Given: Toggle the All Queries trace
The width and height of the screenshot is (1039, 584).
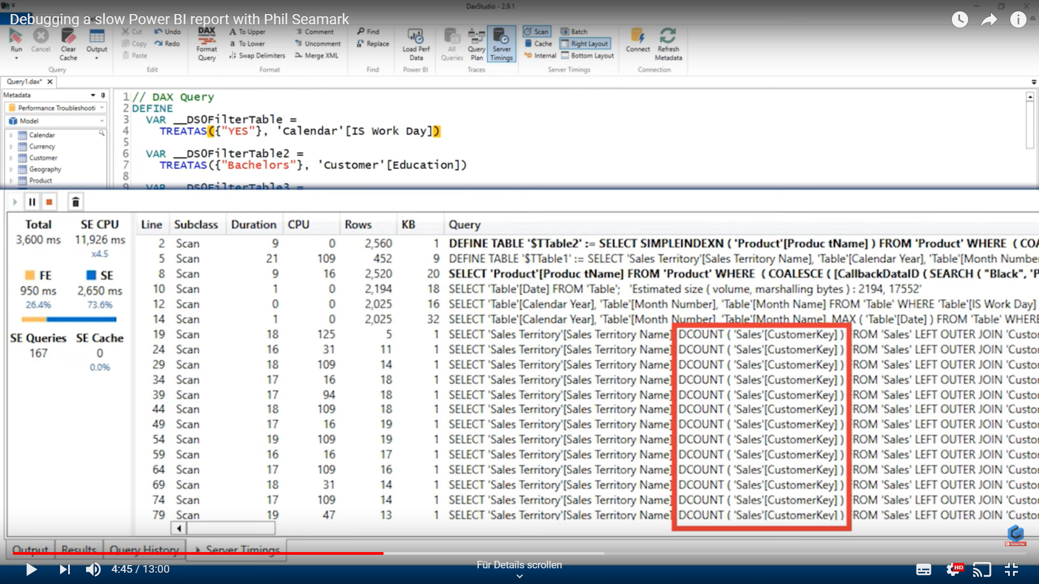Looking at the screenshot, I should 452,44.
